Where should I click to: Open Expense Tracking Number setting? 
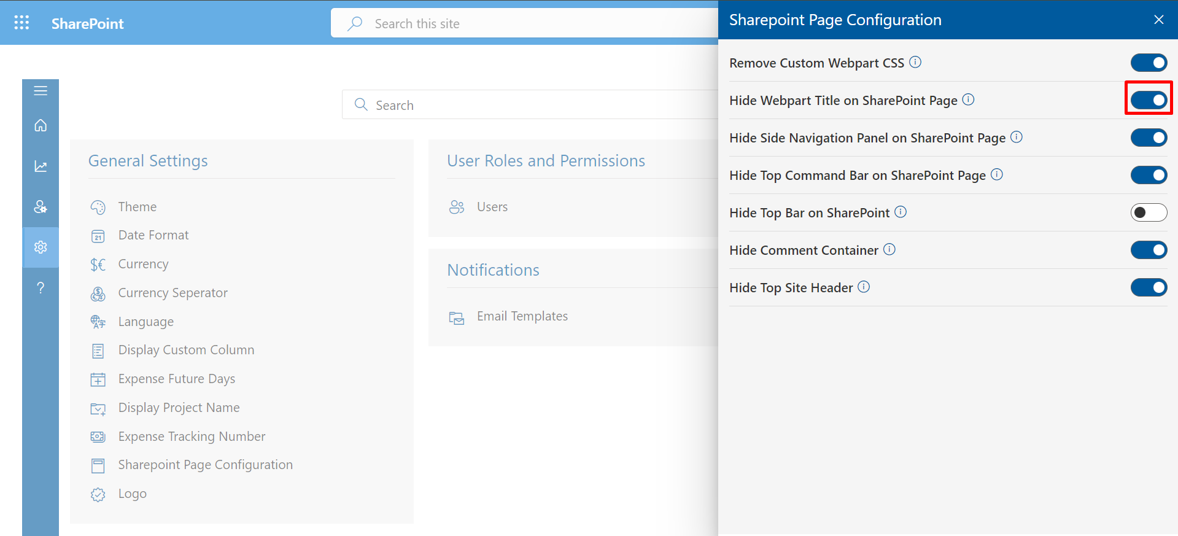(x=192, y=437)
